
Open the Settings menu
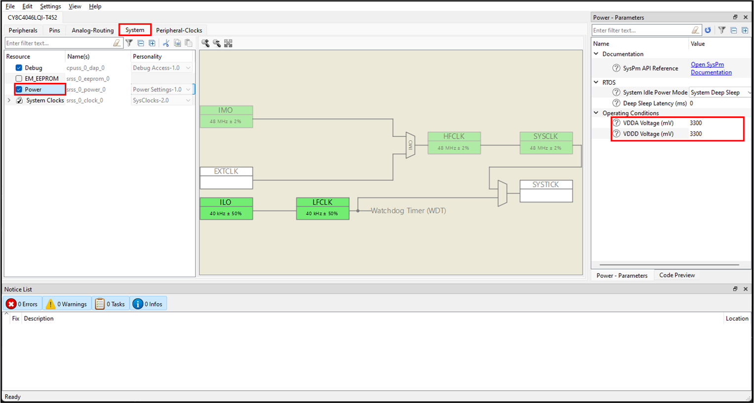point(50,6)
